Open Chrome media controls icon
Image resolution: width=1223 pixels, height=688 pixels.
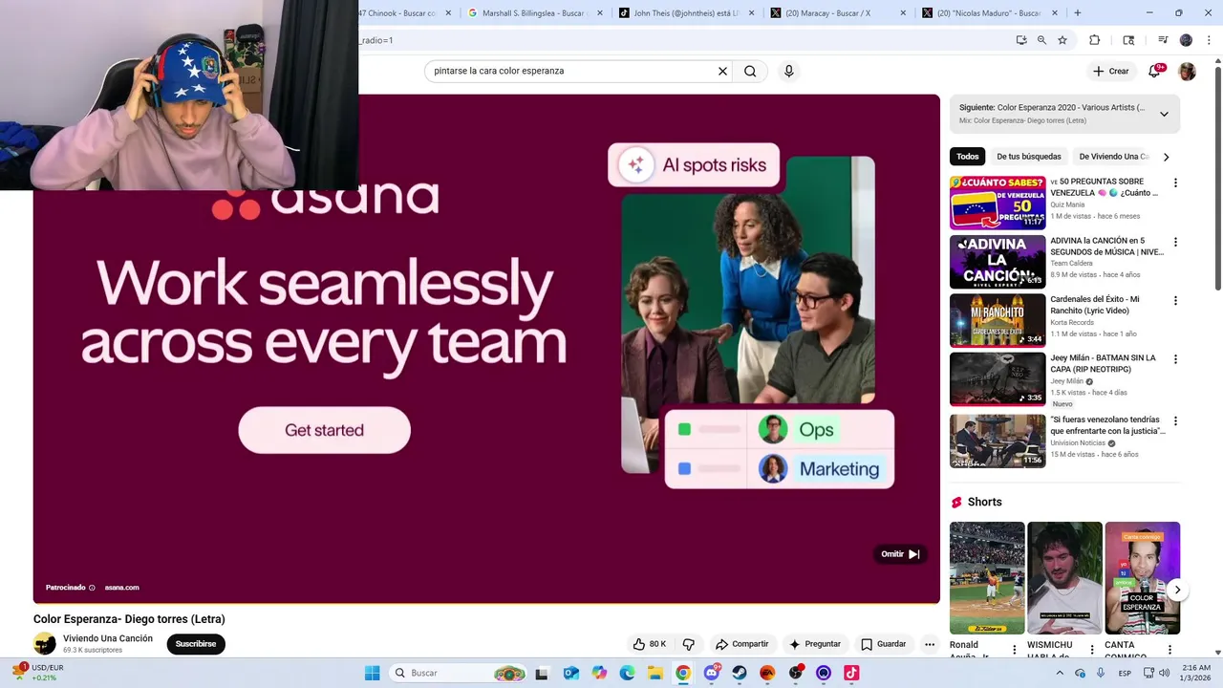click(1163, 40)
